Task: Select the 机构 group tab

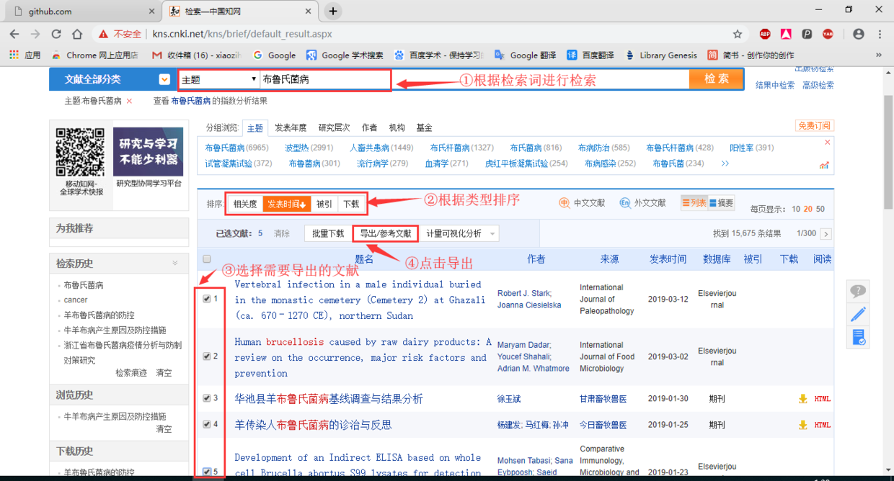Action: click(397, 127)
